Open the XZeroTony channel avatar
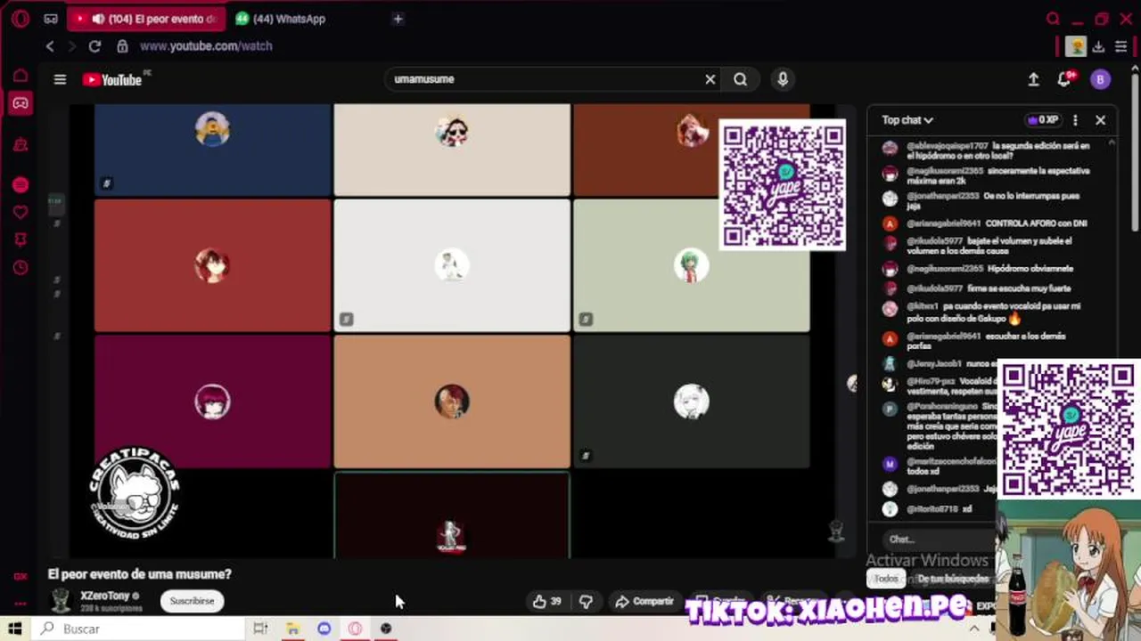 60,601
